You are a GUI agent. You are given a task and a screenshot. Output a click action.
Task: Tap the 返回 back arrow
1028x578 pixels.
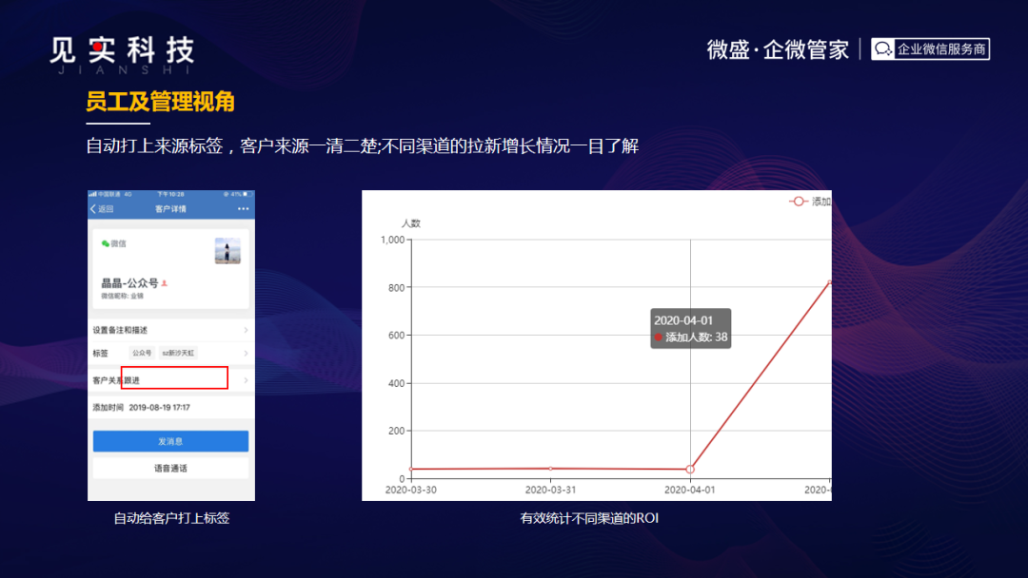click(93, 209)
